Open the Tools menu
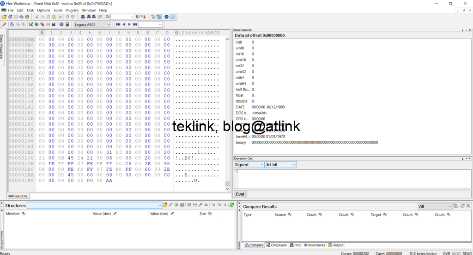Image resolution: width=473 pixels, height=255 pixels. point(58,10)
